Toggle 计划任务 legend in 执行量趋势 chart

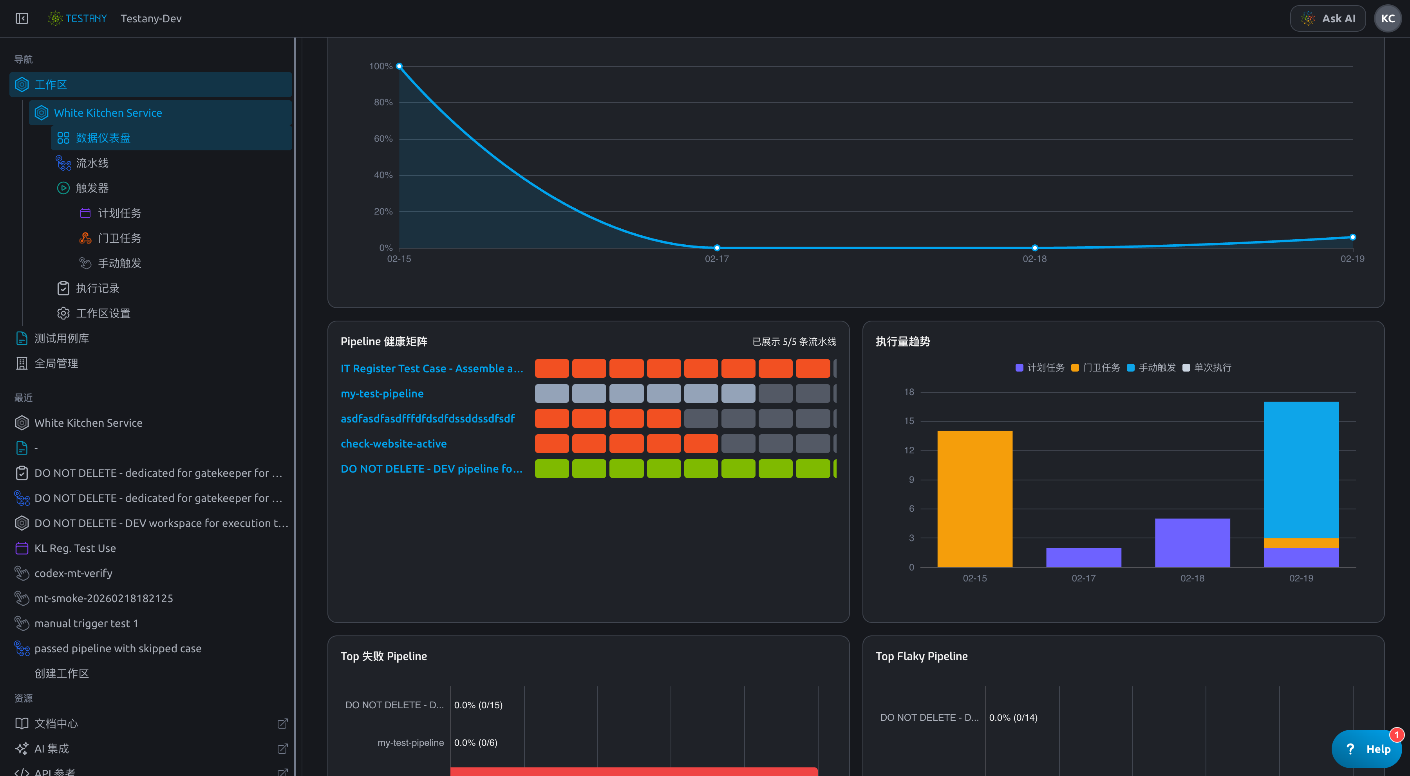pos(1040,367)
